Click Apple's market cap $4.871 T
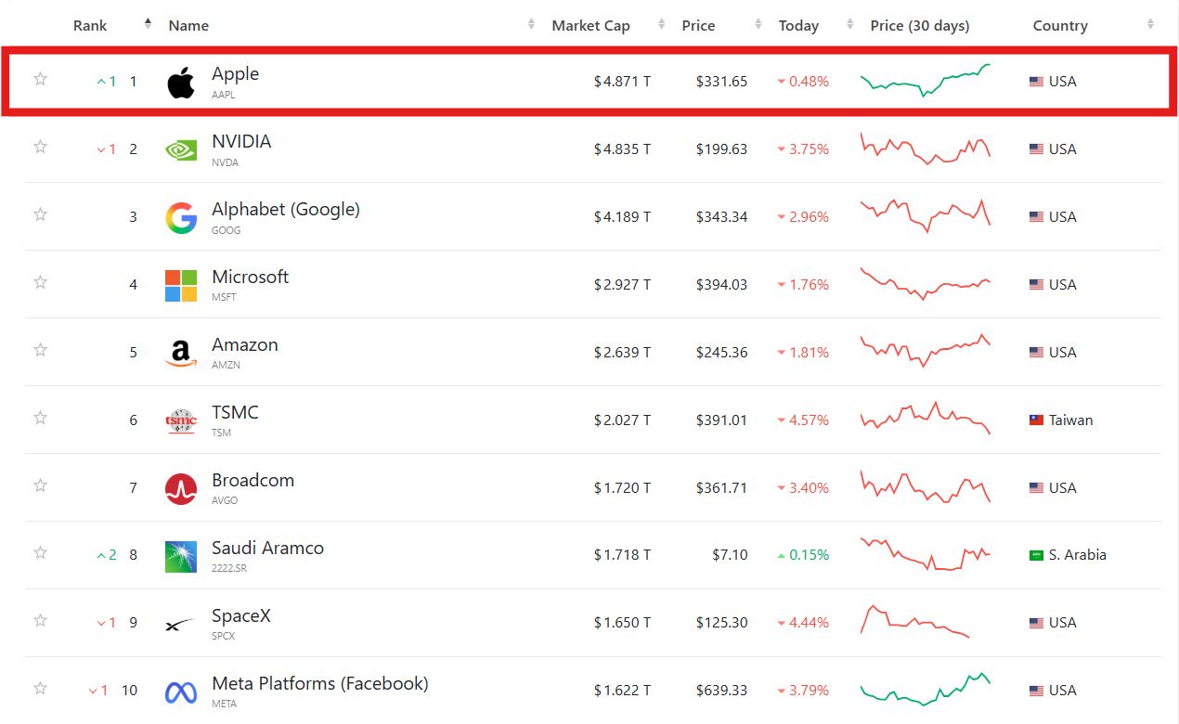1179x724 pixels. pyautogui.click(x=622, y=82)
